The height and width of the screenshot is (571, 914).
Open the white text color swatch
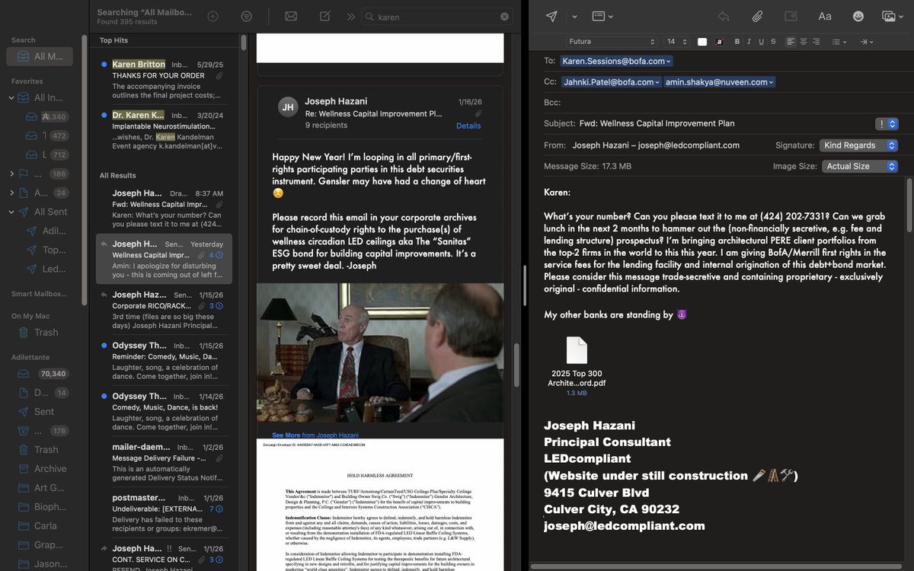point(702,42)
